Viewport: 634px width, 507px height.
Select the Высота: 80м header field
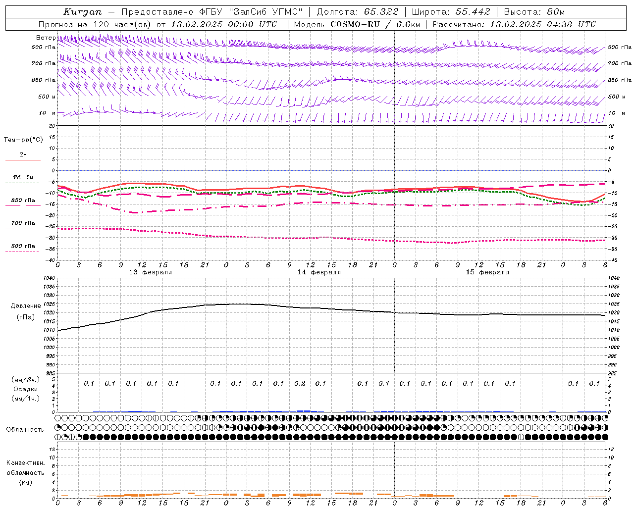pyautogui.click(x=534, y=12)
